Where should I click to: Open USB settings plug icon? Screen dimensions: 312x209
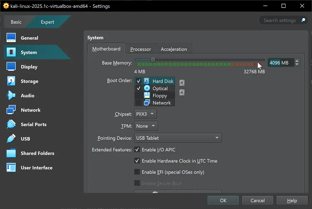pyautogui.click(x=11, y=139)
